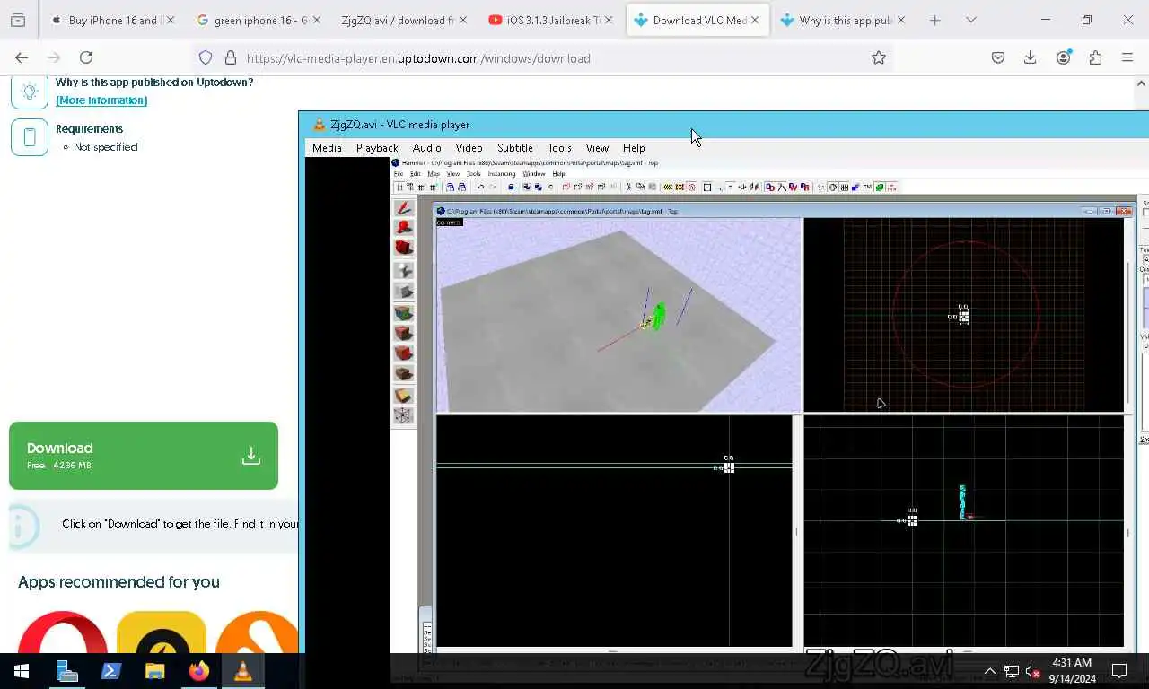The height and width of the screenshot is (689, 1149).
Task: Click 'Why is this app published on Uptodown?' text
Action: [x=154, y=83]
